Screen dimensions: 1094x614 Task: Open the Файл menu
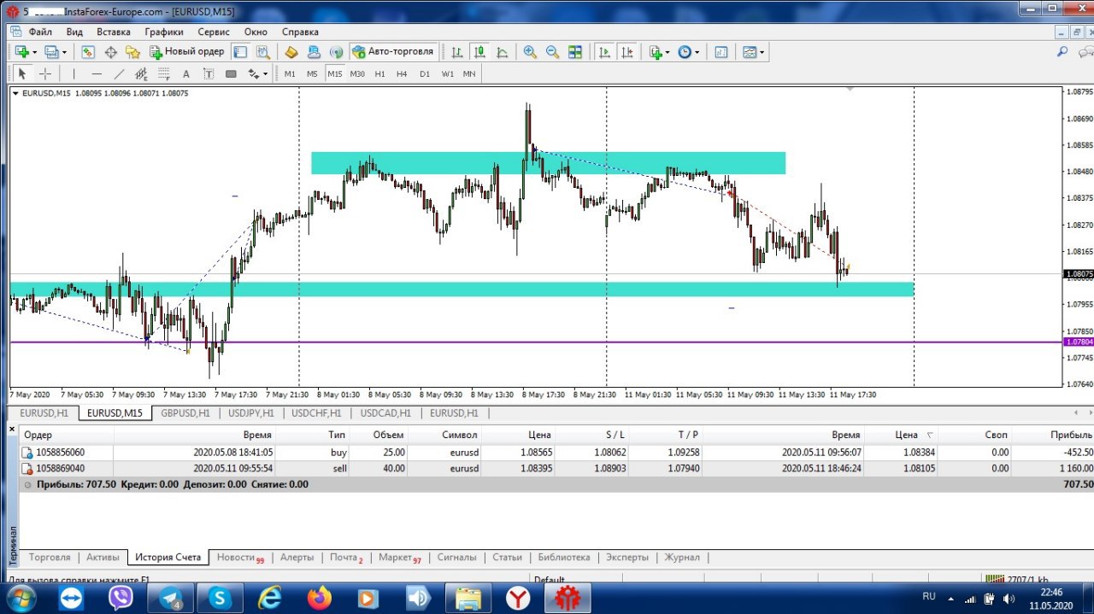(x=40, y=32)
